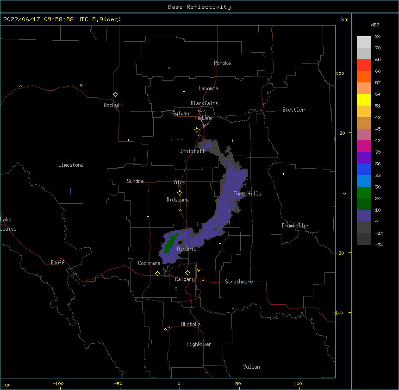Click the Olds label
The height and width of the screenshot is (390, 399).
pyautogui.click(x=180, y=182)
